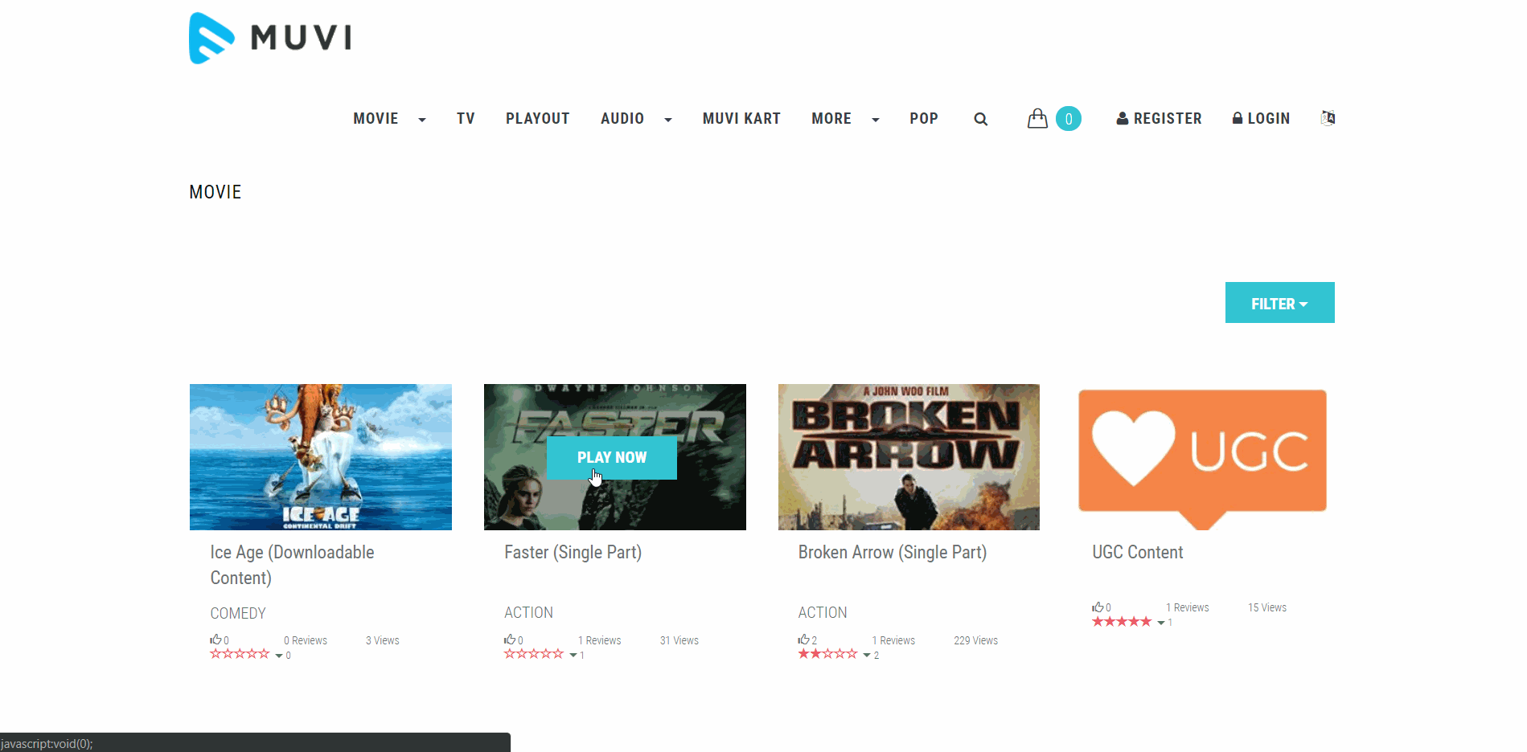This screenshot has height=752, width=1527.
Task: Open the UGC heart poster thumbnail
Action: (x=1202, y=457)
